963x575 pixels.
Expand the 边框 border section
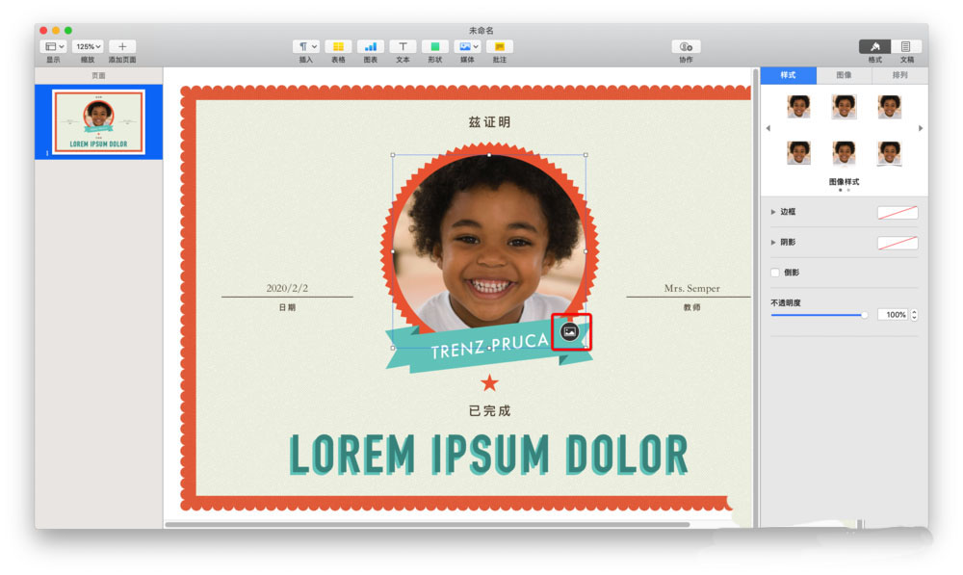point(773,212)
